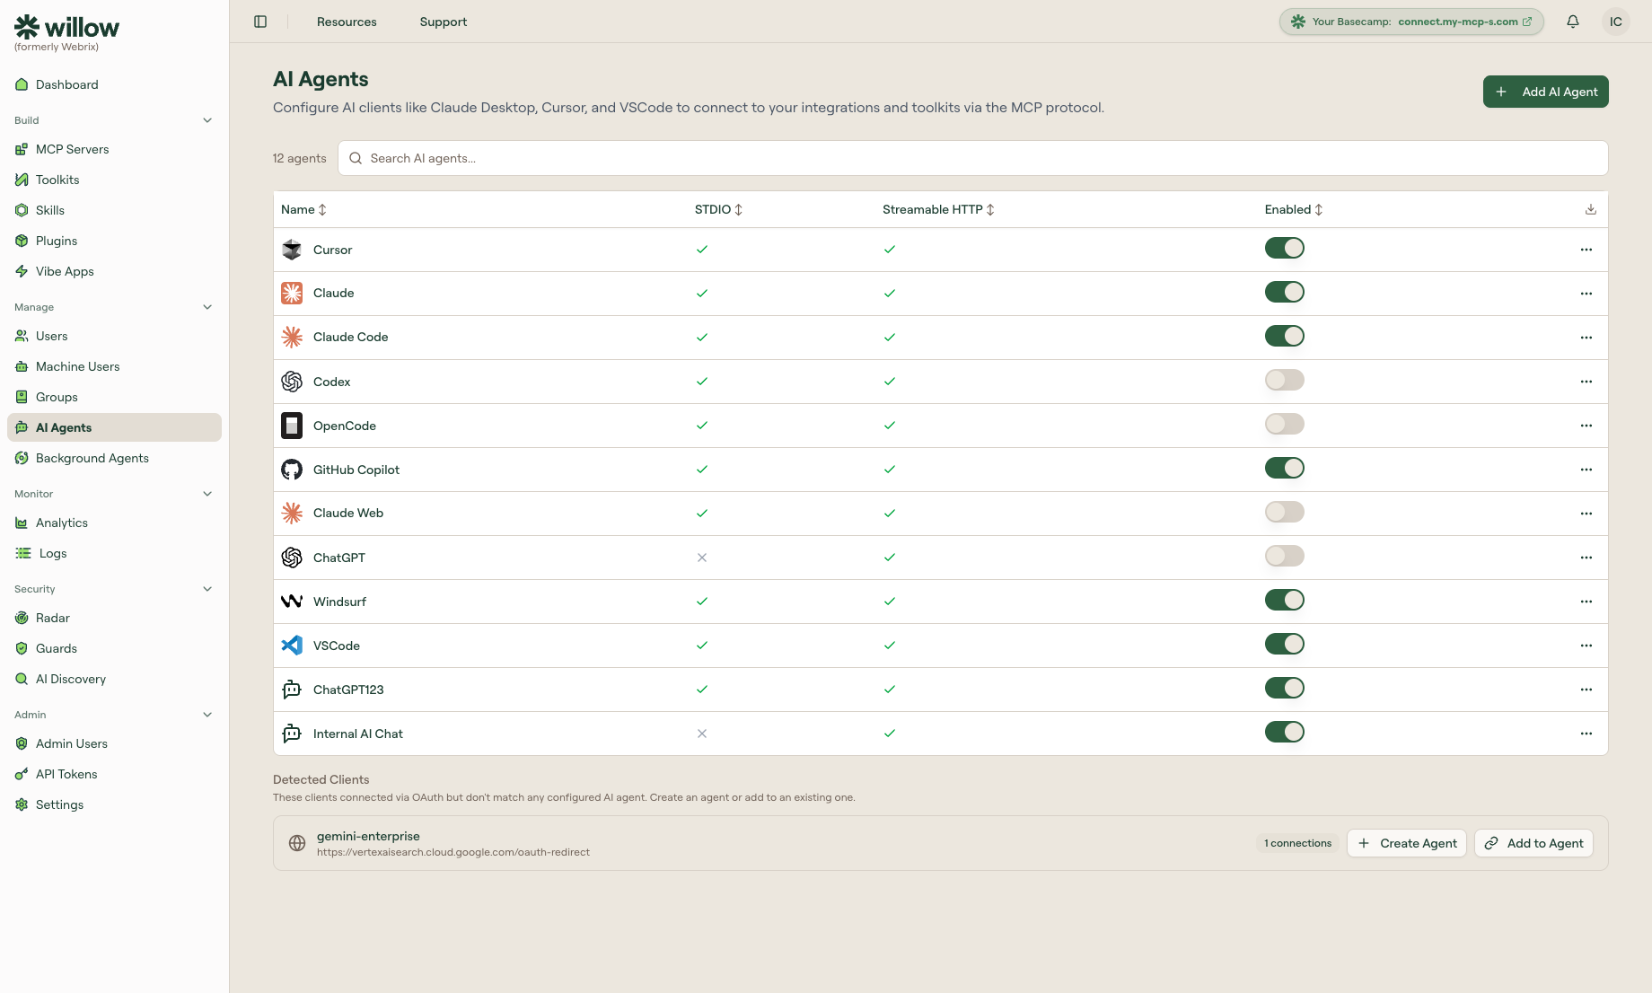Click the GitHub Copilot logo
The height and width of the screenshot is (993, 1652).
click(292, 470)
